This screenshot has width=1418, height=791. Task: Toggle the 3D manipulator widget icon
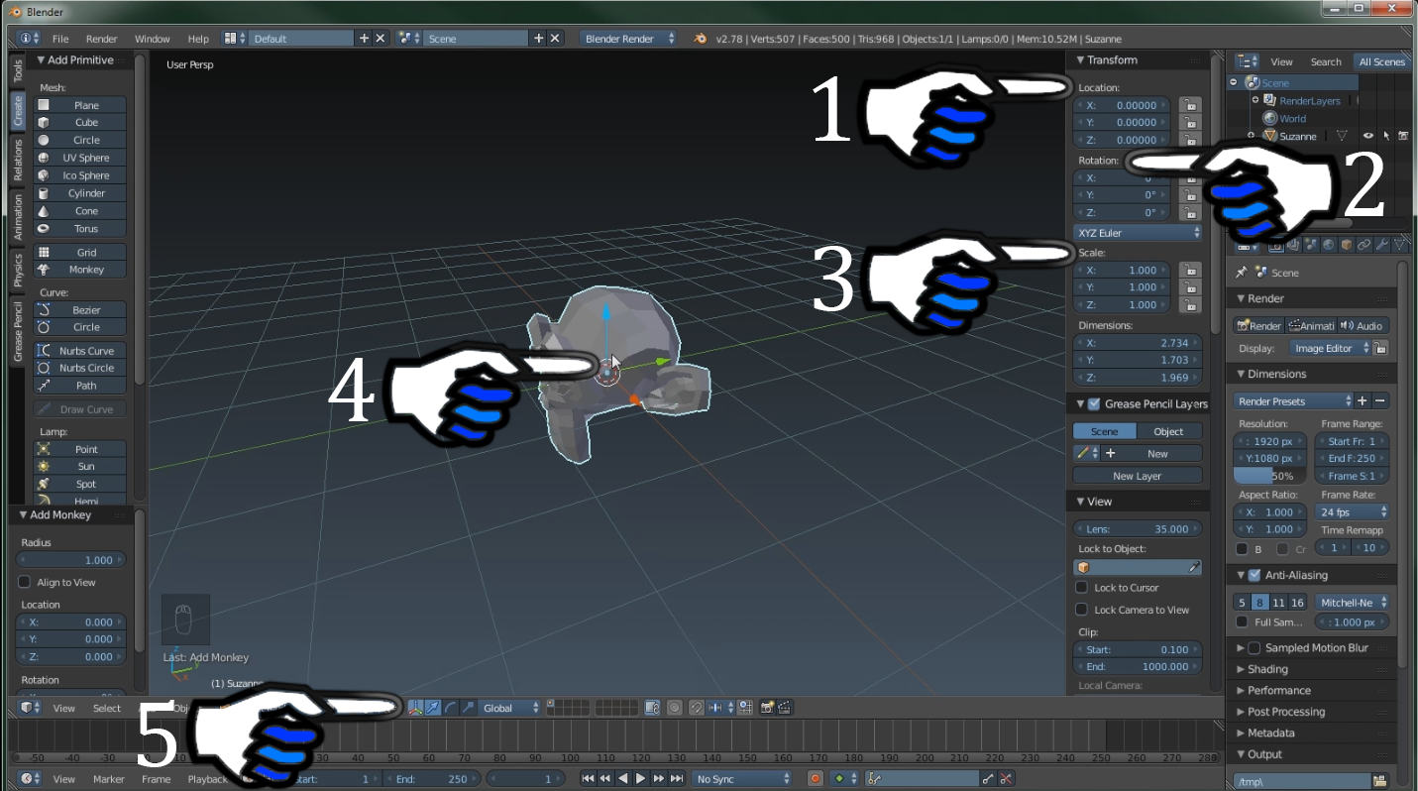pyautogui.click(x=416, y=708)
